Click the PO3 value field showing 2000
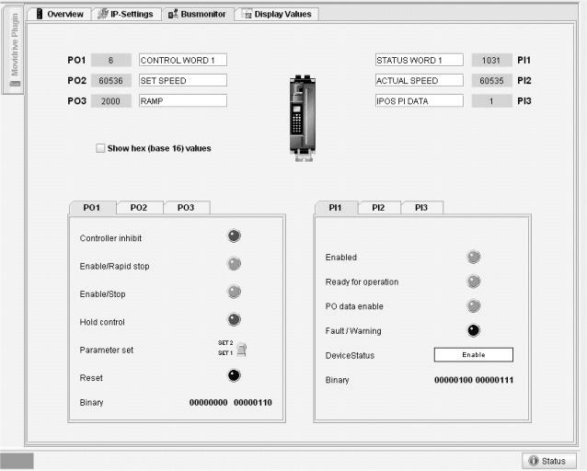Viewport: 587px width, 471px height. click(110, 101)
